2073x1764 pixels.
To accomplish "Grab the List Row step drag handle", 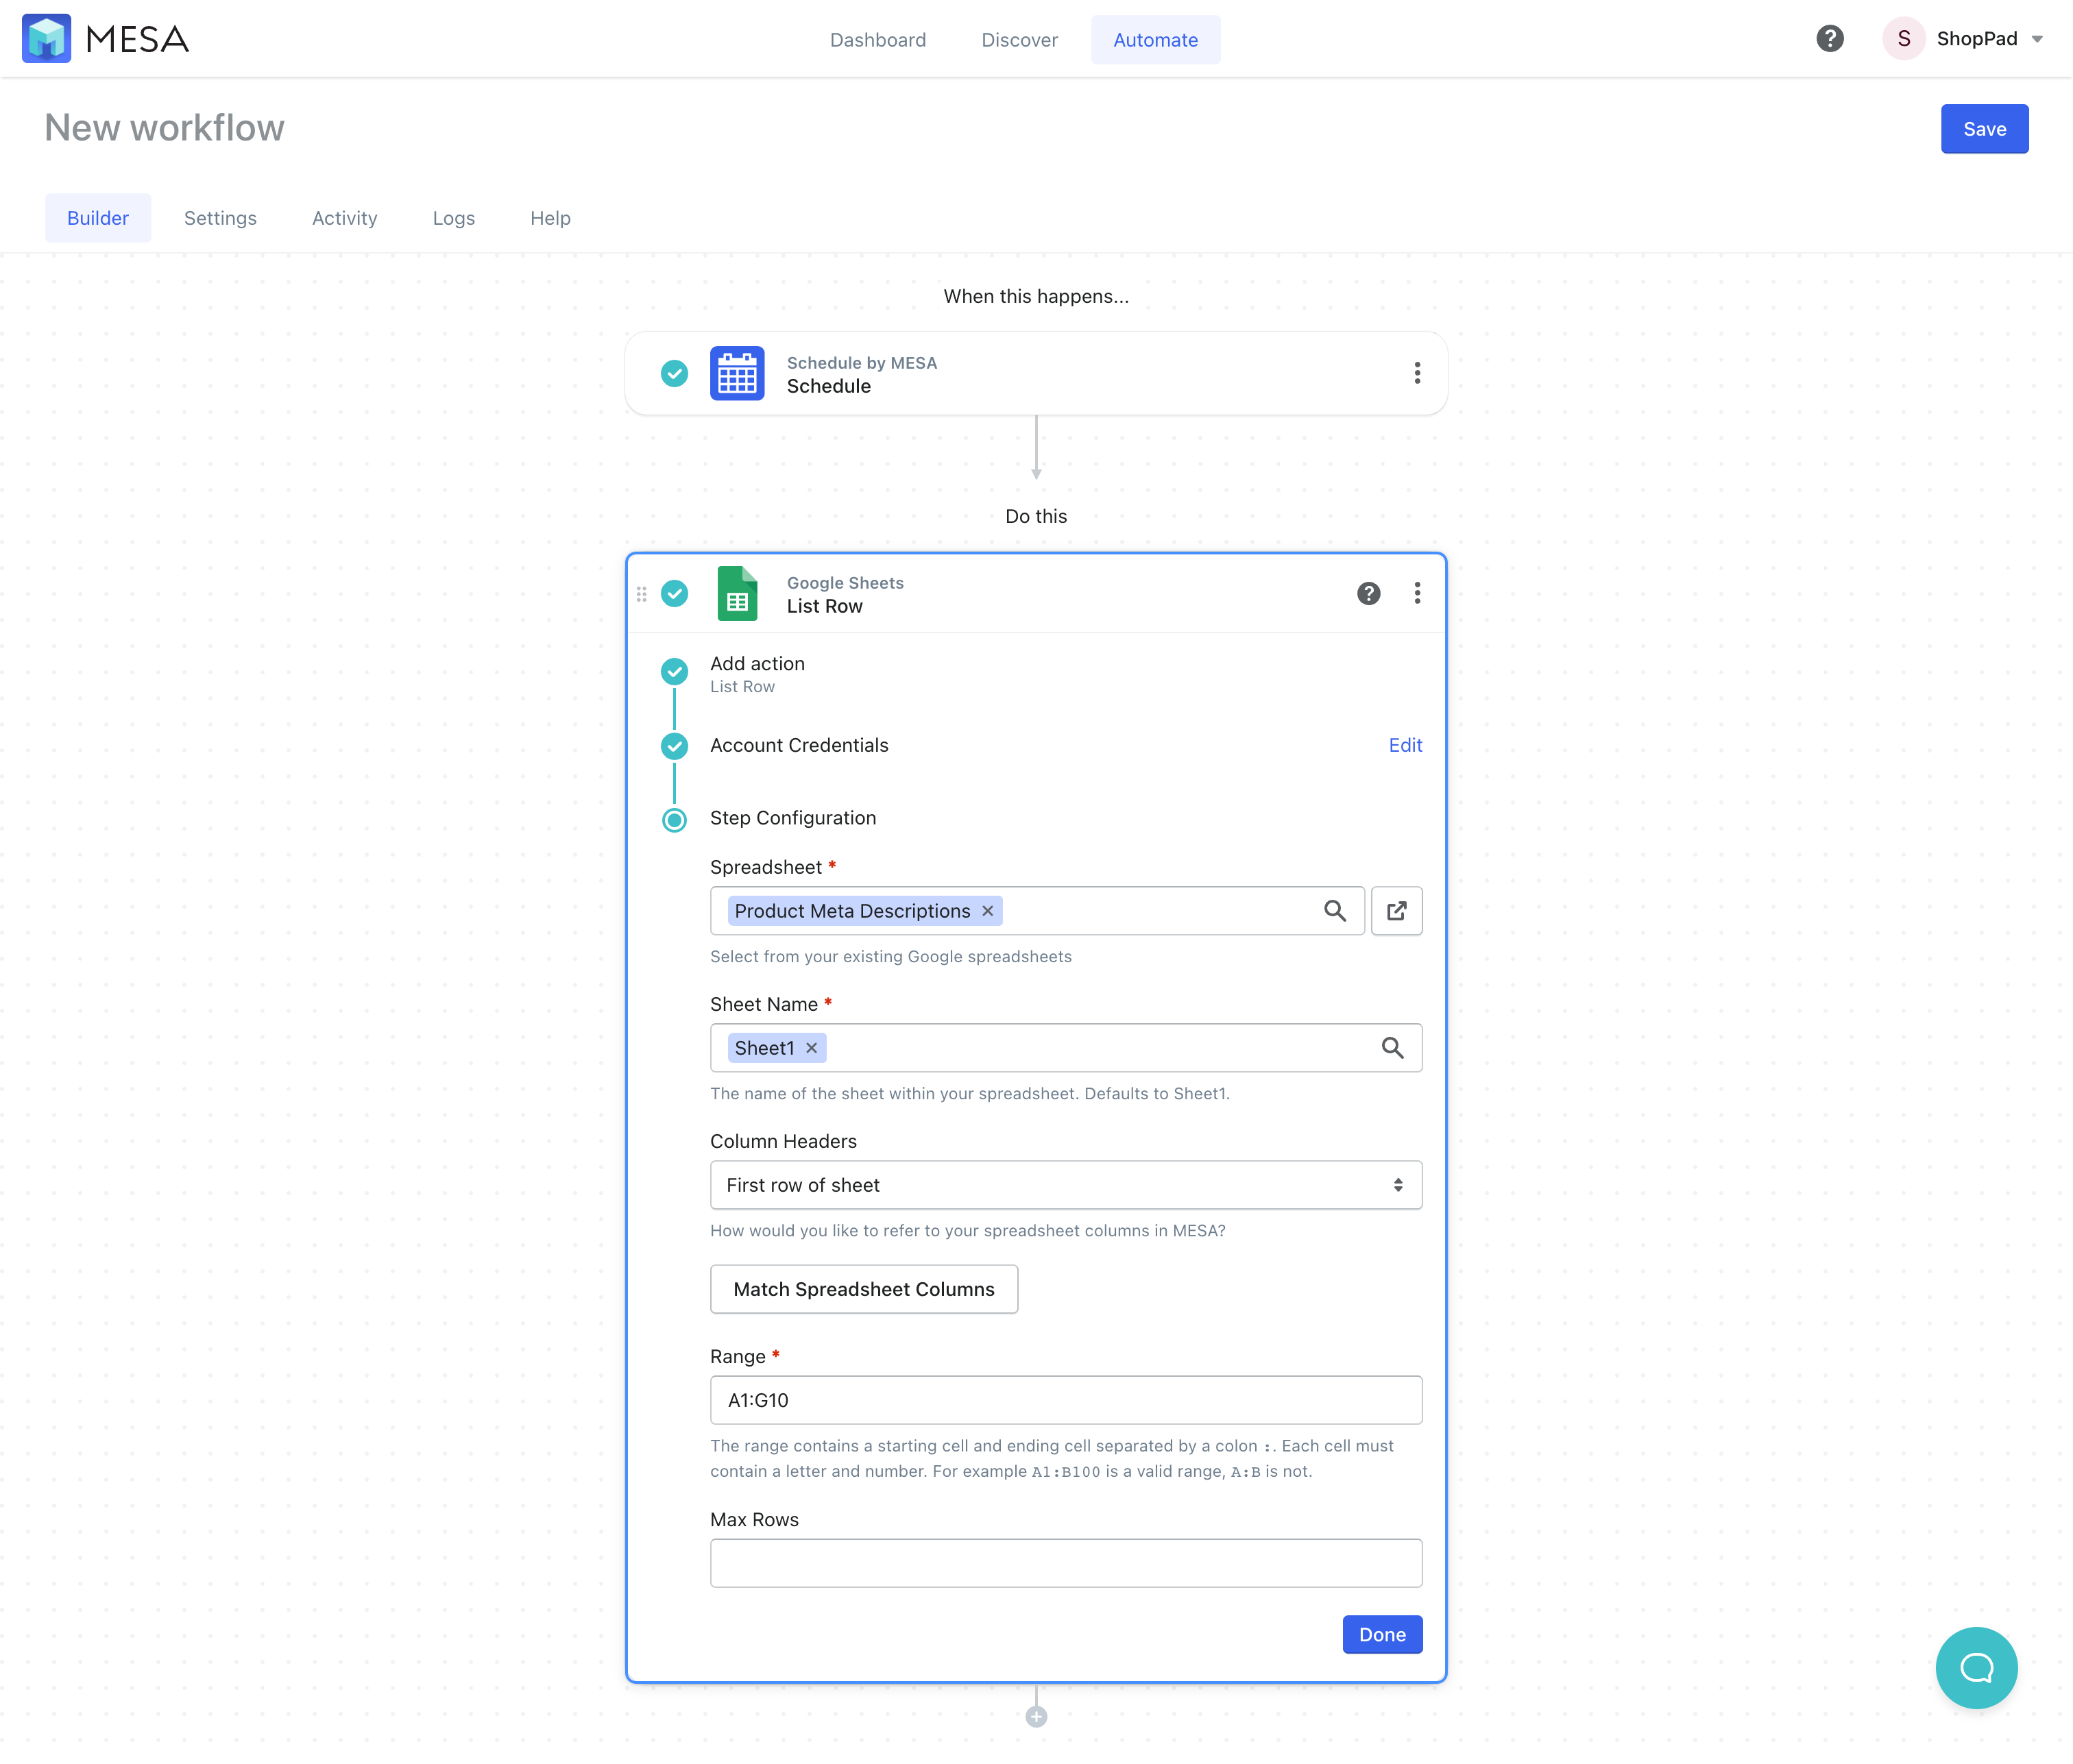I will [642, 594].
